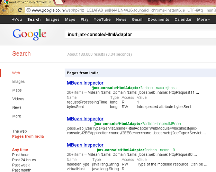Select the Past week time filter

21,165
